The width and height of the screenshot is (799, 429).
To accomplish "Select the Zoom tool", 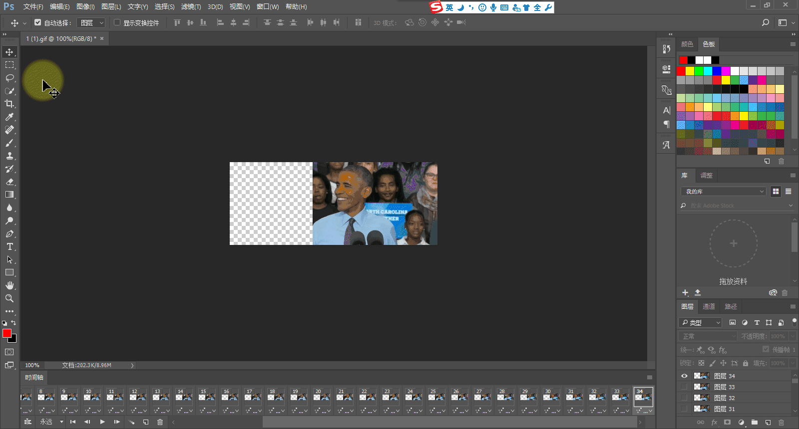I will click(x=9, y=298).
